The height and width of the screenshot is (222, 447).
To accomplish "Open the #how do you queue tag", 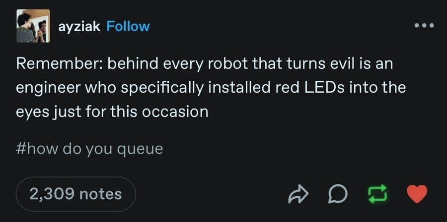I will tap(89, 149).
